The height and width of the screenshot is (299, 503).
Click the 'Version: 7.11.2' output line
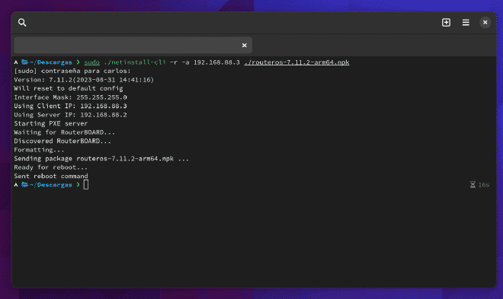84,80
